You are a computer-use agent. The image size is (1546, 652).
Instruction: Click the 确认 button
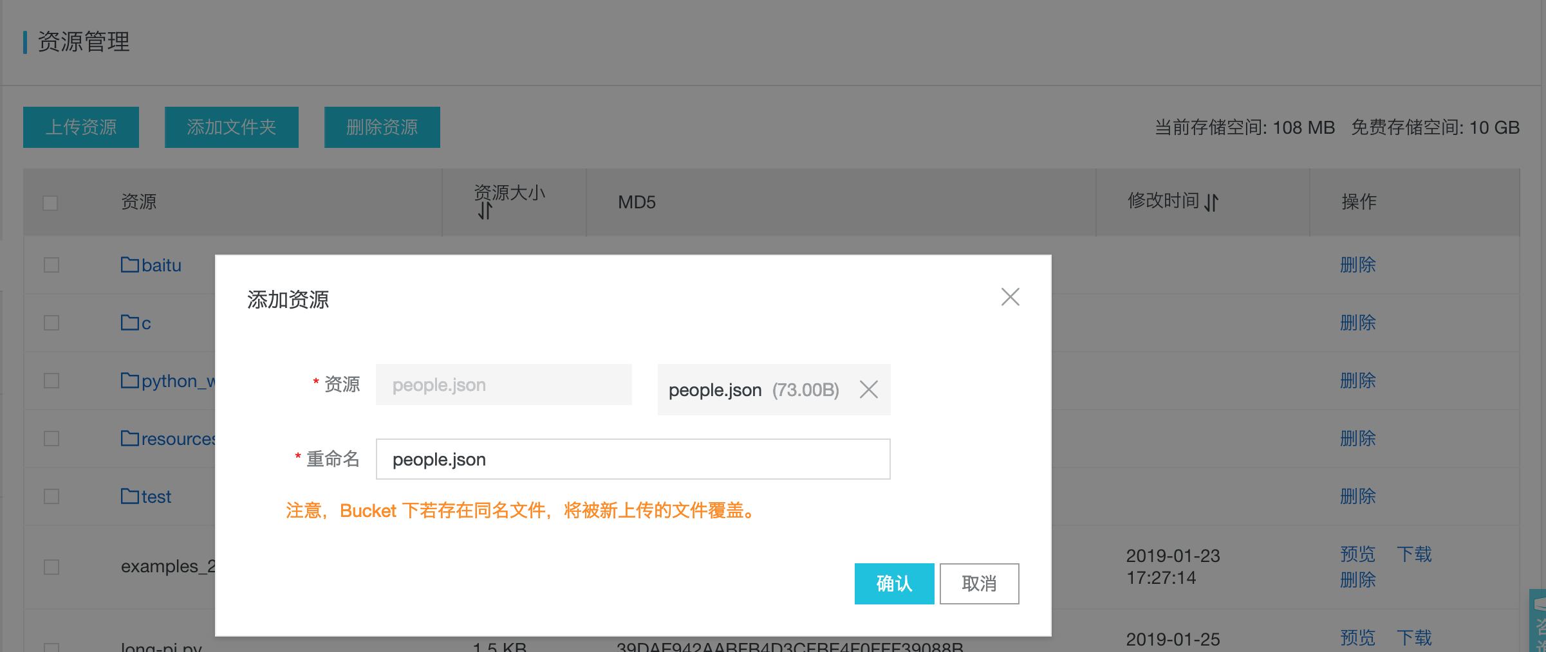click(894, 584)
